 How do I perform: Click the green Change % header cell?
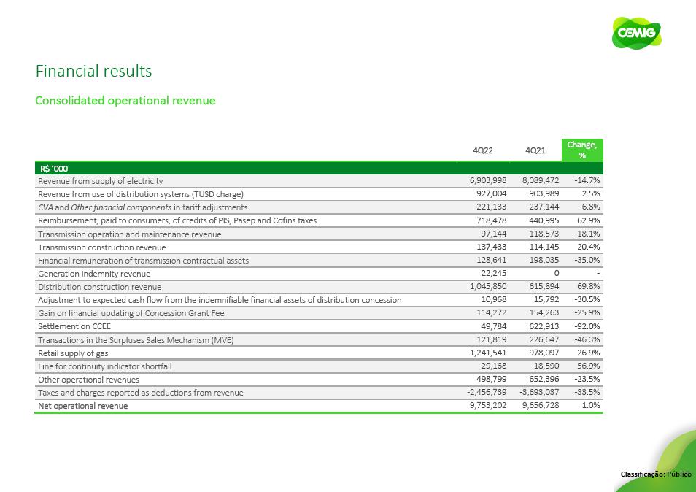(582, 150)
